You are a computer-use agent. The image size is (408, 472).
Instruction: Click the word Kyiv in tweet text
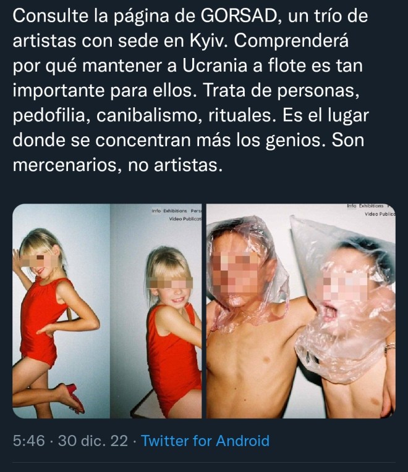[208, 41]
